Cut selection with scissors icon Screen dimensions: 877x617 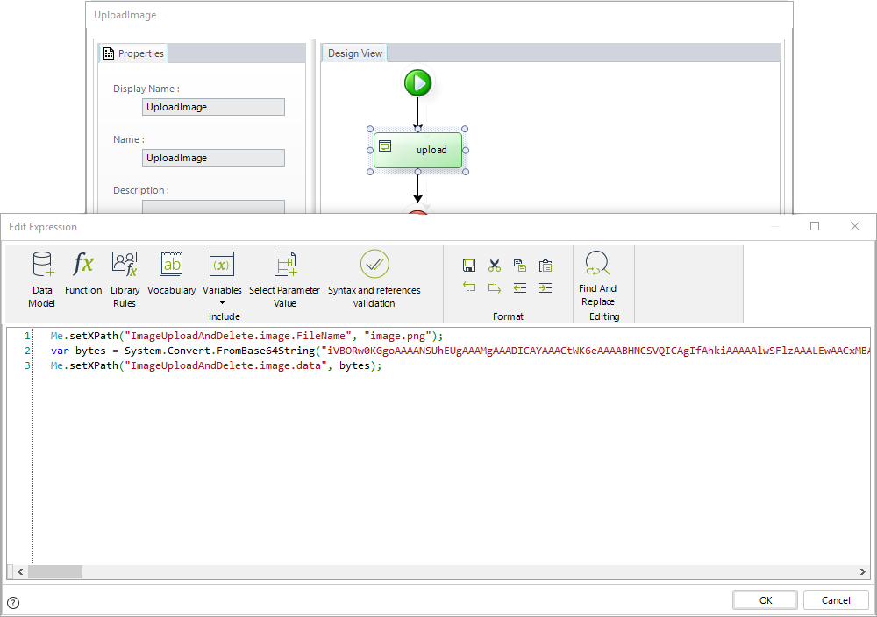coord(495,266)
